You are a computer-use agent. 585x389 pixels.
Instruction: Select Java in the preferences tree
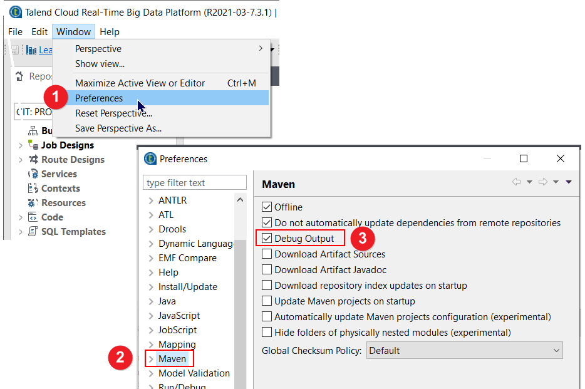tap(167, 301)
